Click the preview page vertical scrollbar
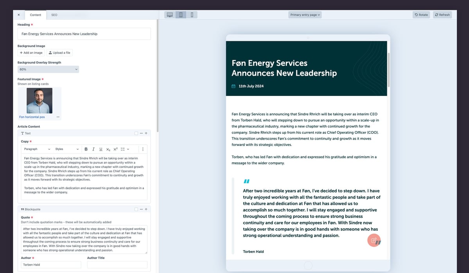 click(388, 70)
